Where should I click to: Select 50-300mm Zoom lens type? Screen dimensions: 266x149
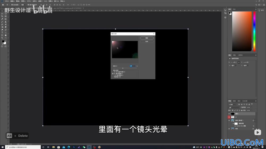click(113, 72)
